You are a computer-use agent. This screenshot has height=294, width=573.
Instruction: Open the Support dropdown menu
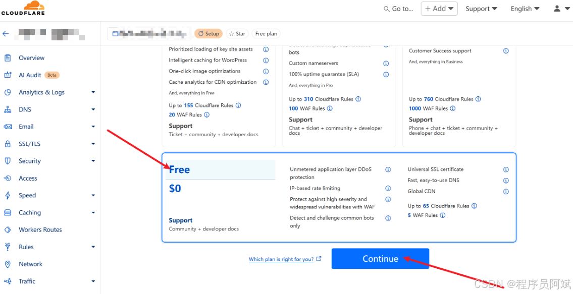click(481, 9)
